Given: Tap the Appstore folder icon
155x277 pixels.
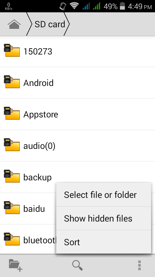Looking at the screenshot, I should click(12, 113).
